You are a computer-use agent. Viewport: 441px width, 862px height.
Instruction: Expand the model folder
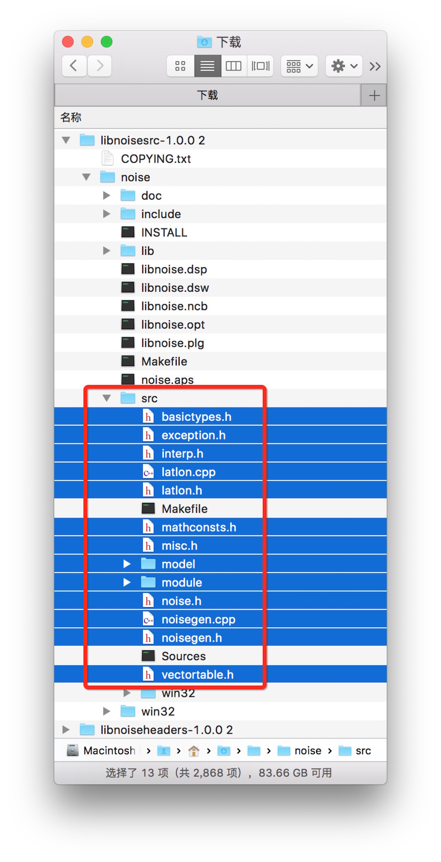pyautogui.click(x=127, y=564)
